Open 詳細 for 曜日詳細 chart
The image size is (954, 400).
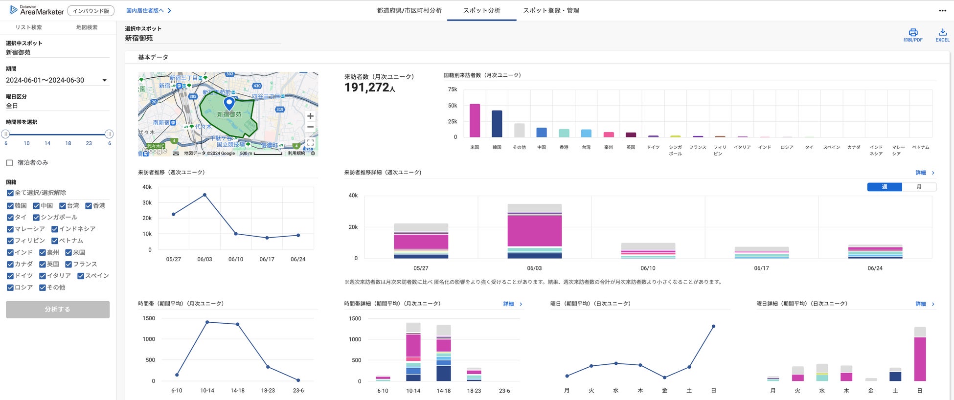(x=925, y=304)
